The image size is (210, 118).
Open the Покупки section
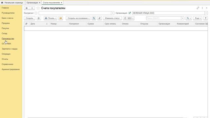pyautogui.click(x=5, y=29)
